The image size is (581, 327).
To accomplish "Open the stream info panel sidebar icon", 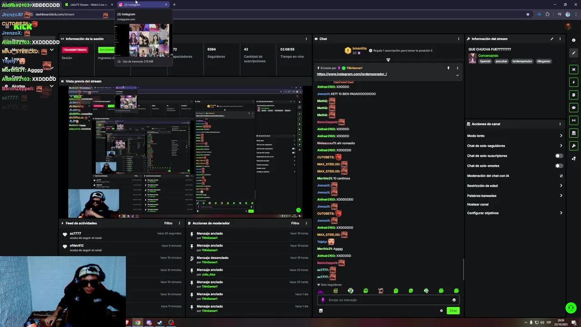I will (x=574, y=40).
